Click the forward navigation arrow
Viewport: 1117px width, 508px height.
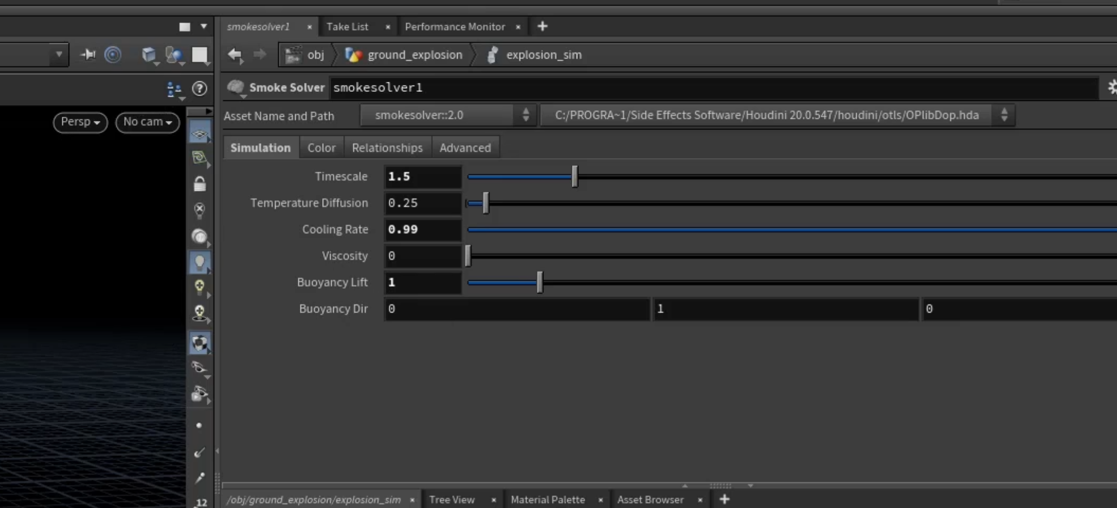coord(259,54)
